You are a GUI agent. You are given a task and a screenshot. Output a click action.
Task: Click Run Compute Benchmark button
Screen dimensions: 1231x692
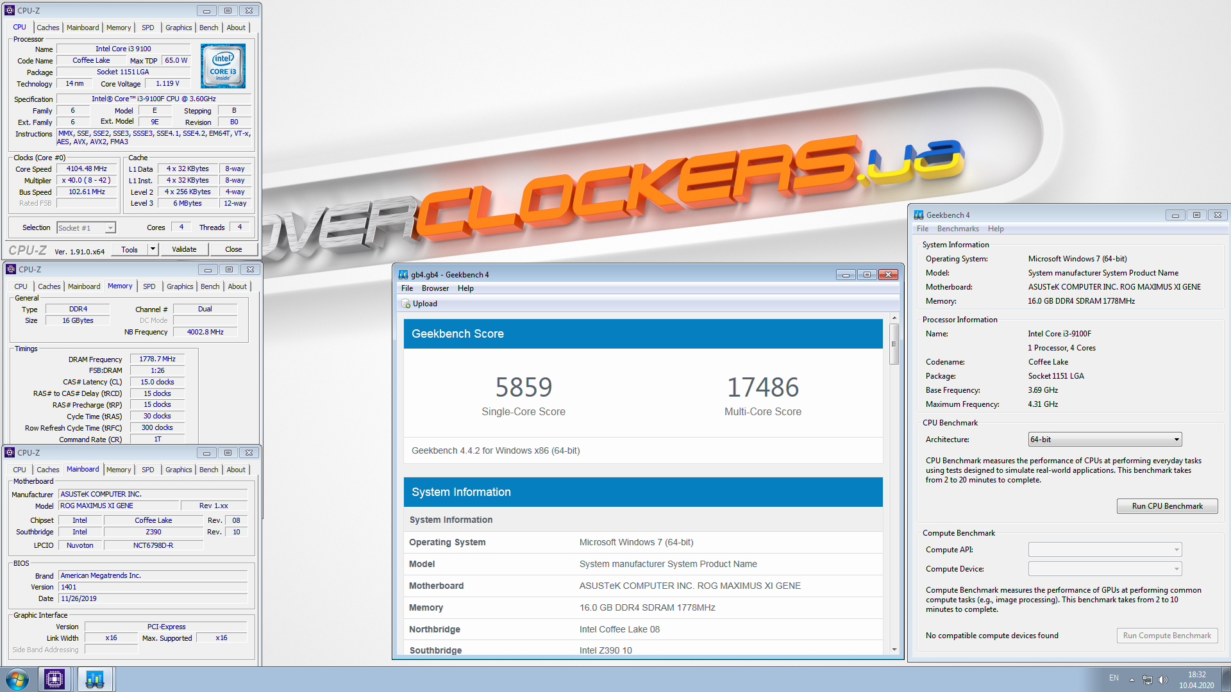pos(1167,636)
